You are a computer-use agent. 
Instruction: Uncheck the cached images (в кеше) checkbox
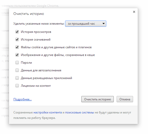[17, 55]
